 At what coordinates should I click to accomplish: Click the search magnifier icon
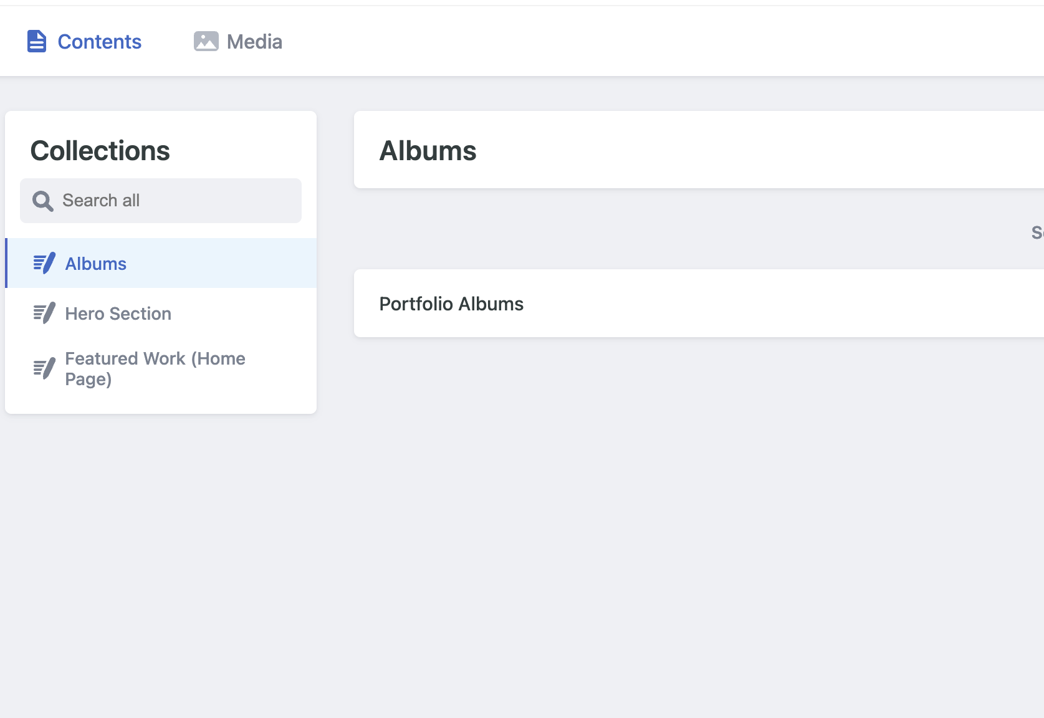pos(43,201)
